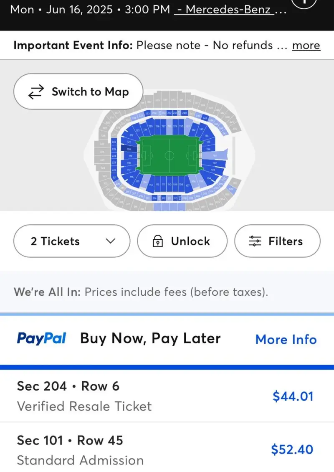Tap the Unlock button
Viewport: 334px width, 472px height.
[x=182, y=241]
